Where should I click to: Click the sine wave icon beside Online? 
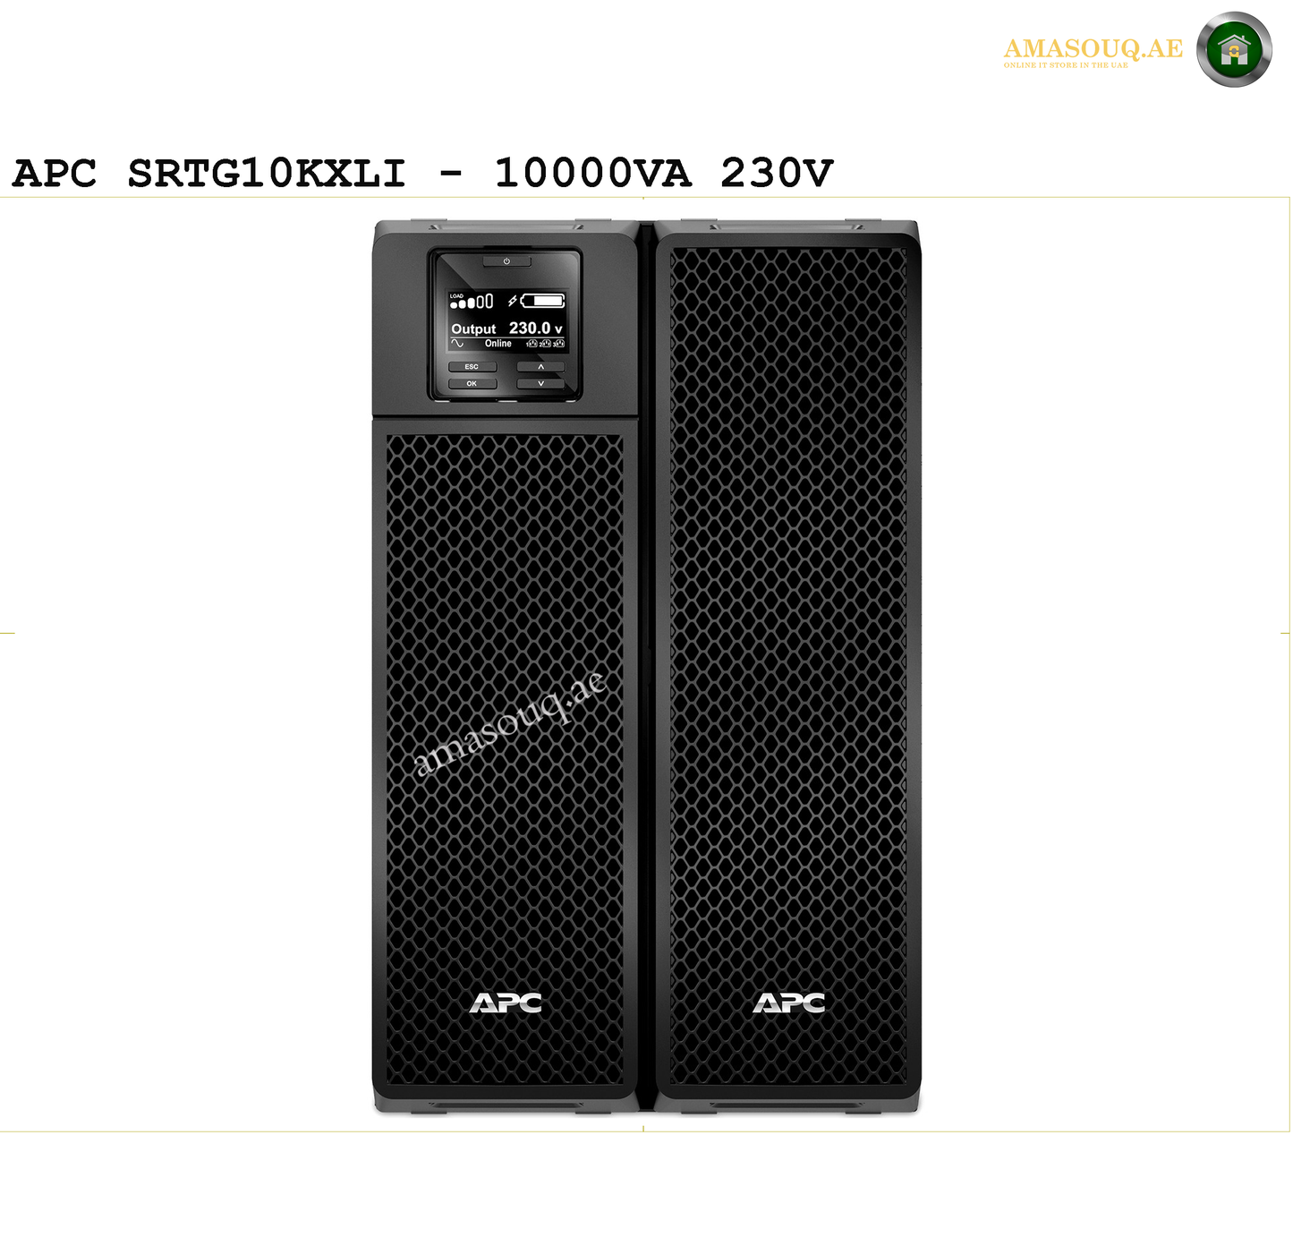coord(457,344)
